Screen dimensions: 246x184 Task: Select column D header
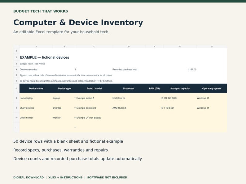point(129,47)
